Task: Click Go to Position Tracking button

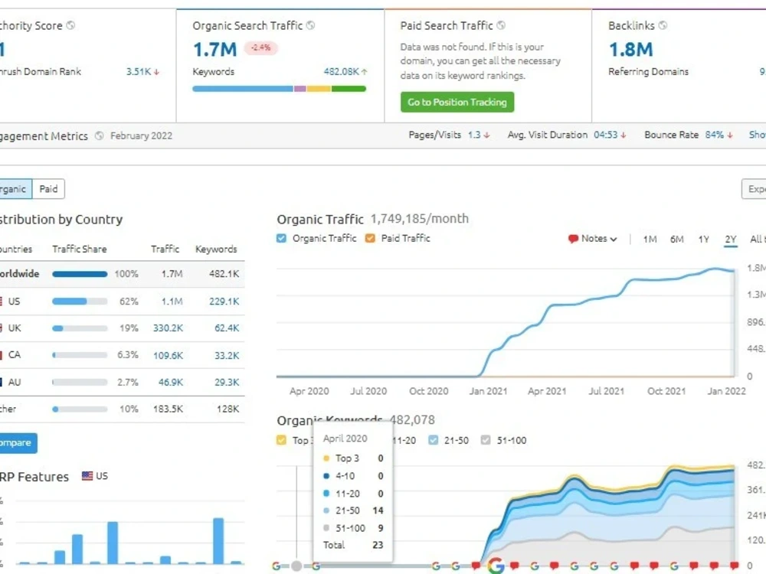Action: coord(457,102)
